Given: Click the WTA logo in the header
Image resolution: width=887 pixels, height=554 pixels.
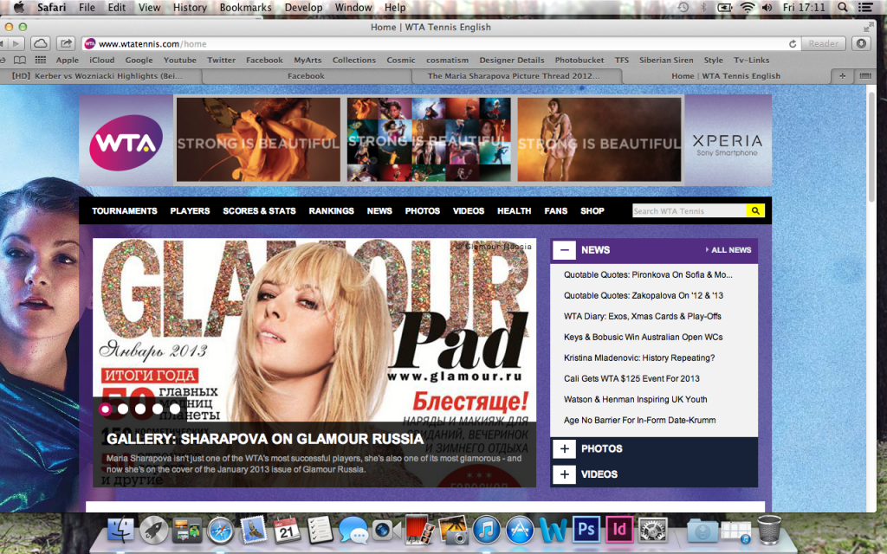Looking at the screenshot, I should tap(126, 143).
